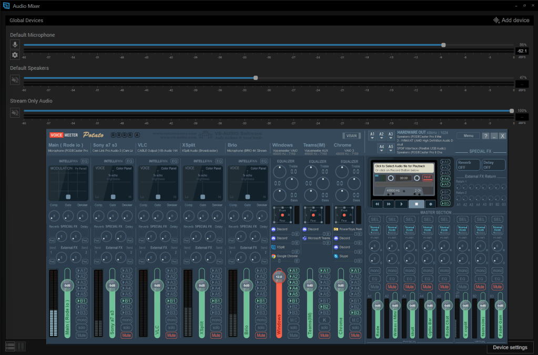Open A1 hardware output device dropdown
This screenshot has height=355, width=538.
tap(372, 135)
